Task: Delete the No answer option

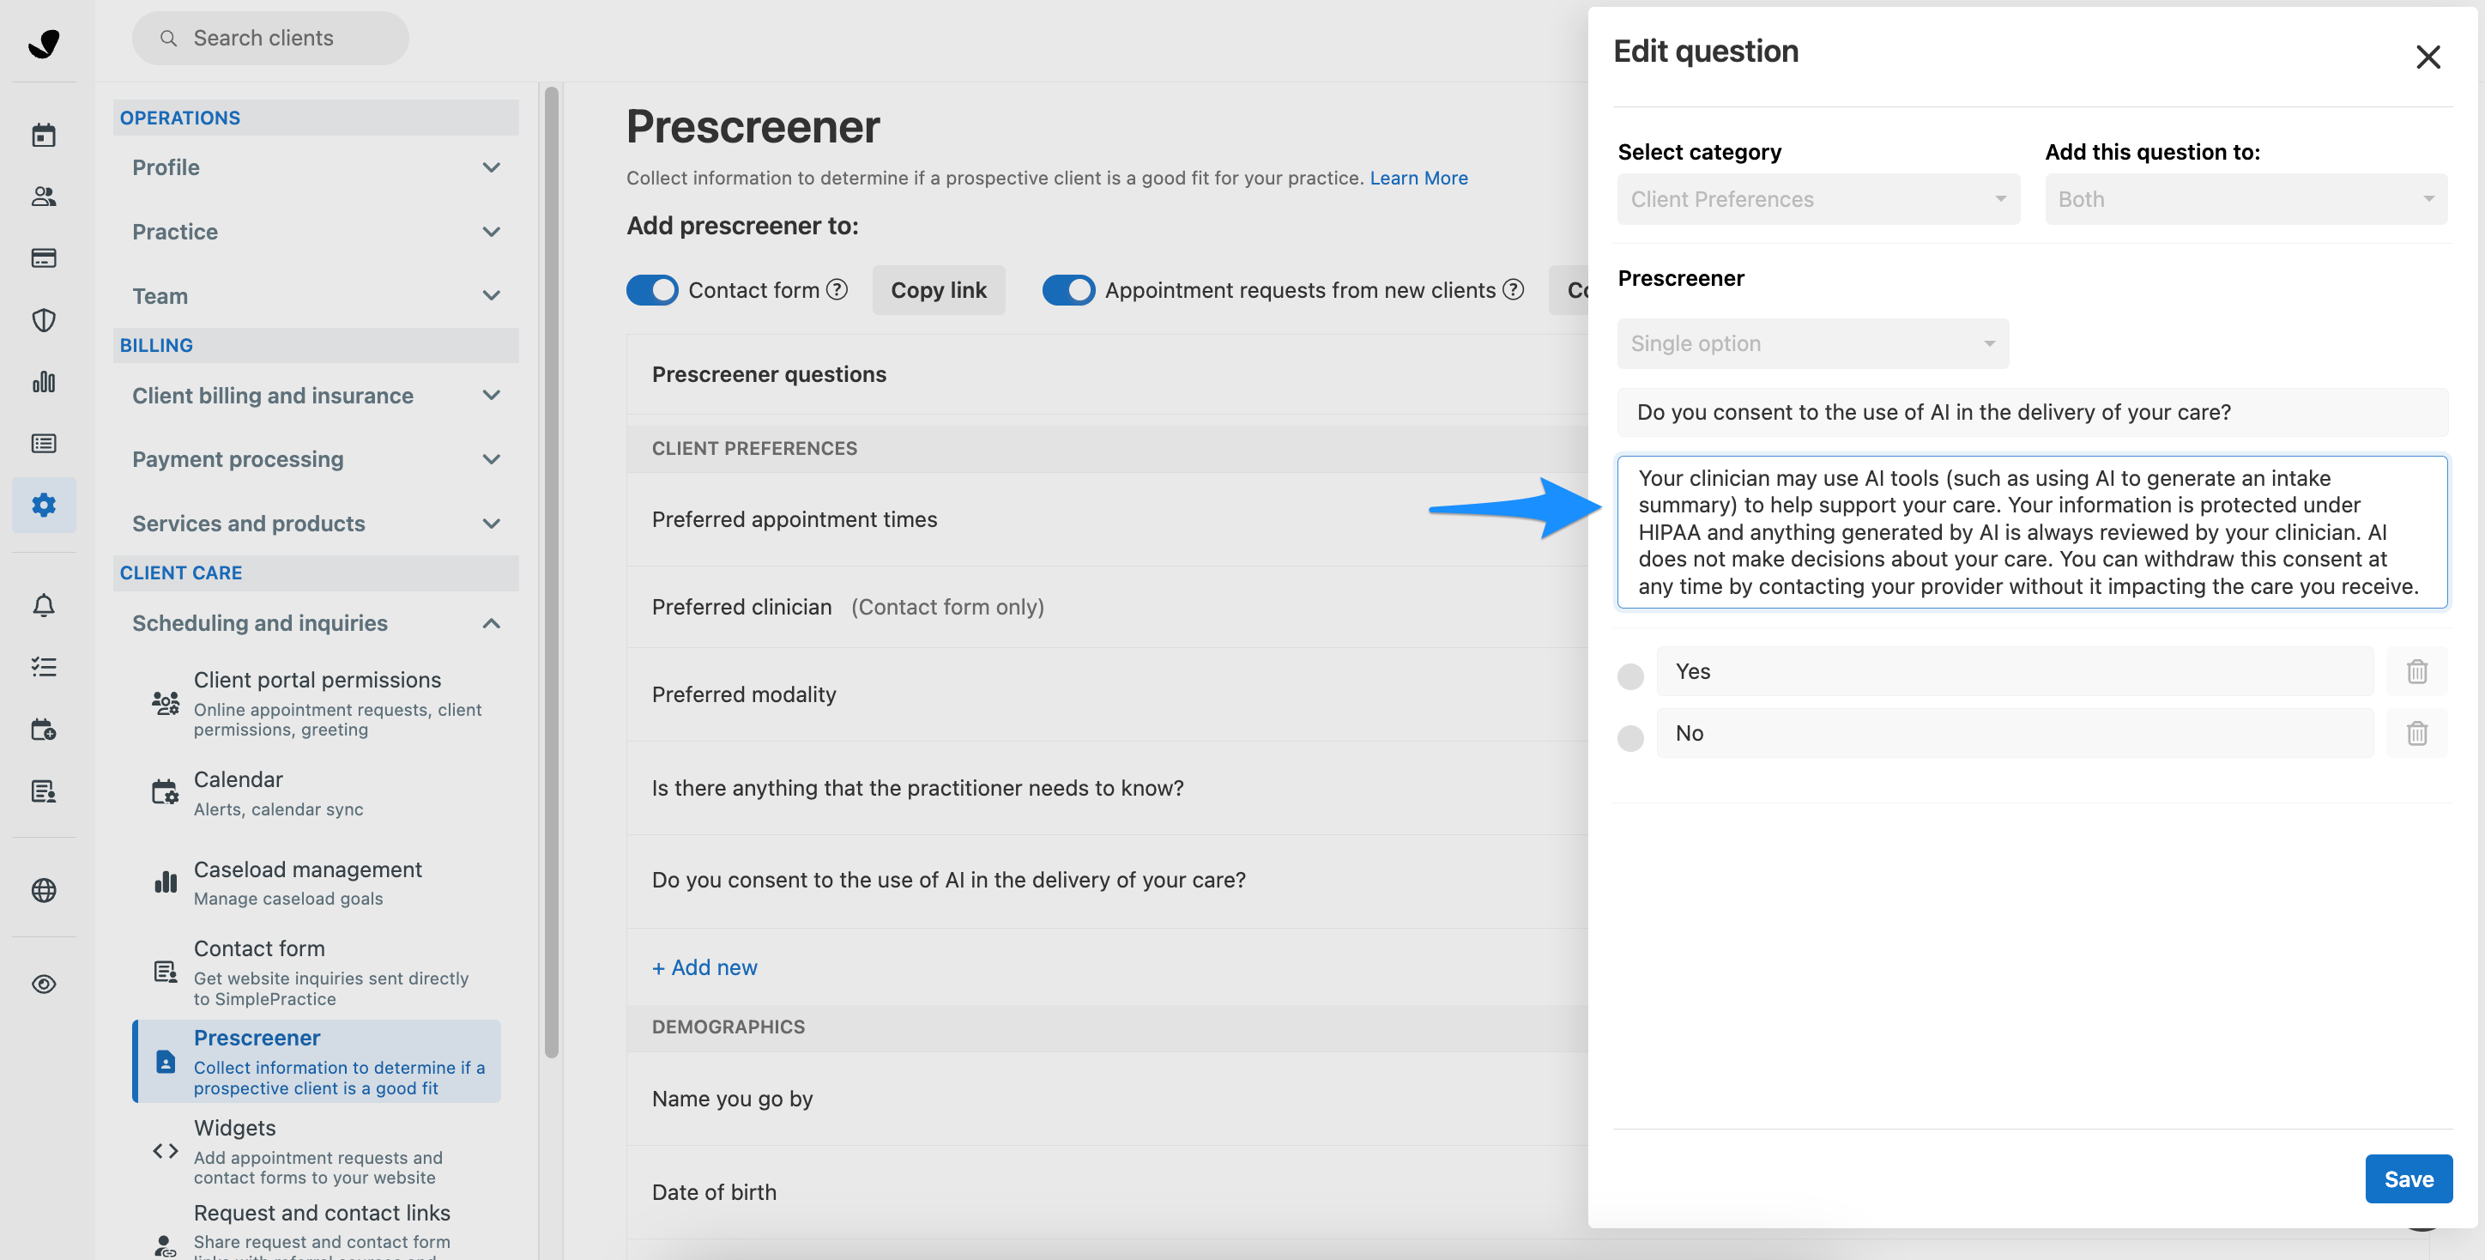Action: point(2416,733)
